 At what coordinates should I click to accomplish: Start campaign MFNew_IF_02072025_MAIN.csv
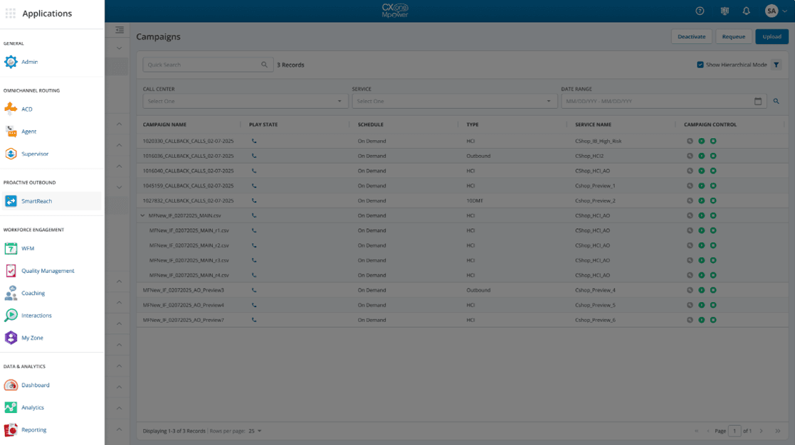702,215
